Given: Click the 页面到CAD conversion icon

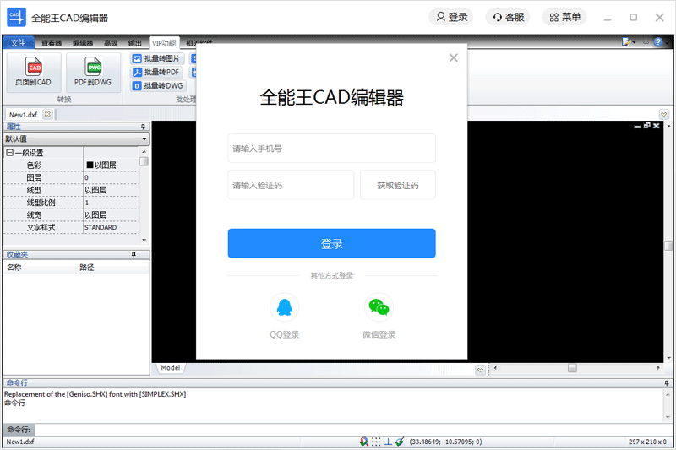Looking at the screenshot, I should click(33, 73).
